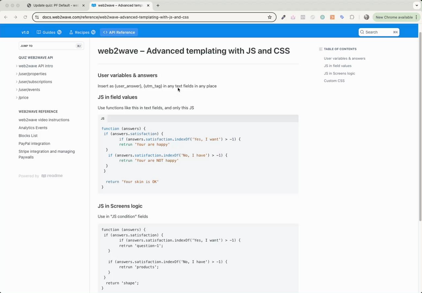Open web2wave video instructions page
The width and height of the screenshot is (422, 293).
tap(44, 120)
